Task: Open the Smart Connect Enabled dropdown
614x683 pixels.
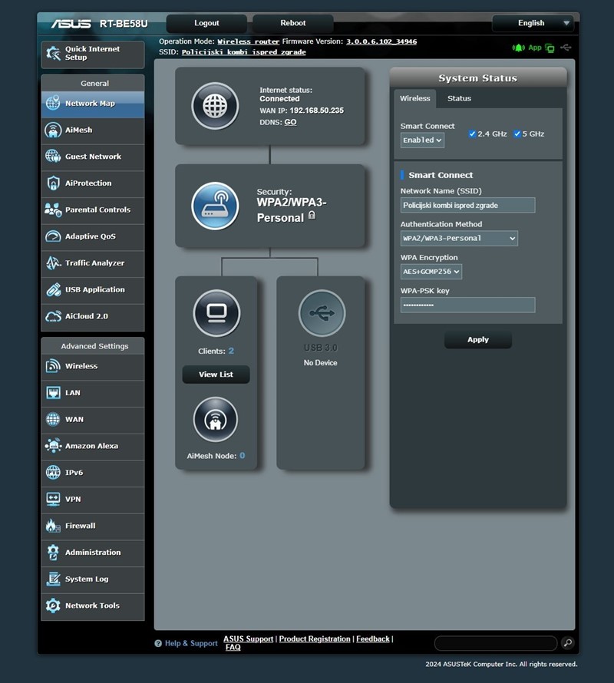Action: pos(422,140)
